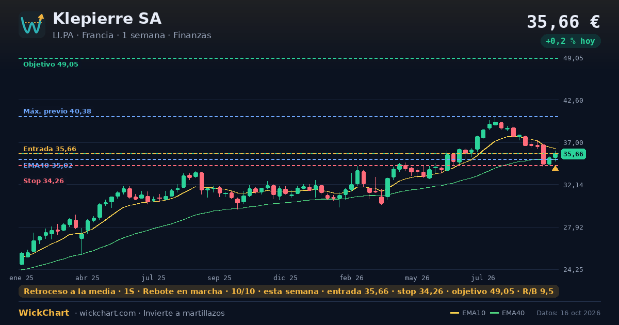Click the 'Entrada 35,66' entry label
The height and width of the screenshot is (325, 619).
(50, 149)
